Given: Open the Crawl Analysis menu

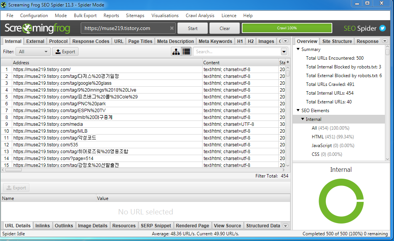Looking at the screenshot, I should tap(200, 16).
